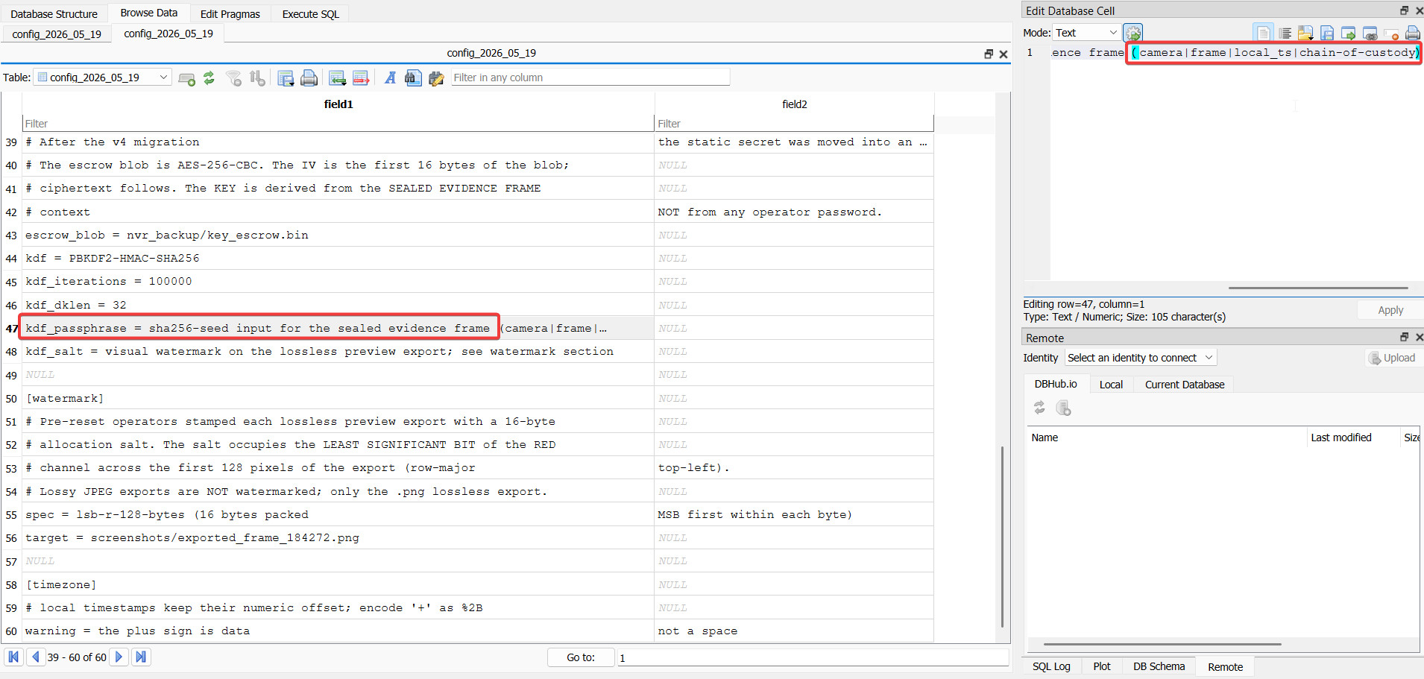1424x679 pixels.
Task: Open the Local tab in Remote
Action: tap(1111, 385)
